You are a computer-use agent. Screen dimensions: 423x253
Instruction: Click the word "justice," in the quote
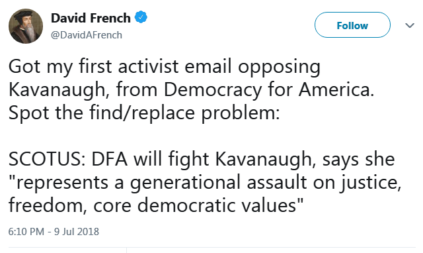tap(369, 183)
